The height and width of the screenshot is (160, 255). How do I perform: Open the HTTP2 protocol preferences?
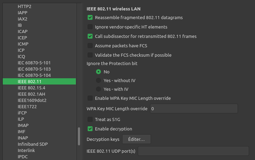(x=24, y=6)
